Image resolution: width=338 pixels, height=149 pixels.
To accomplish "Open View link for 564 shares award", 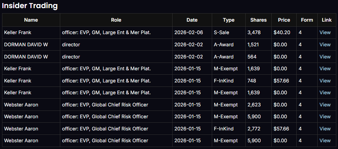I will [x=325, y=56].
